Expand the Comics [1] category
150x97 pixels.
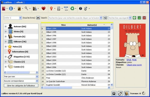tap(6, 67)
